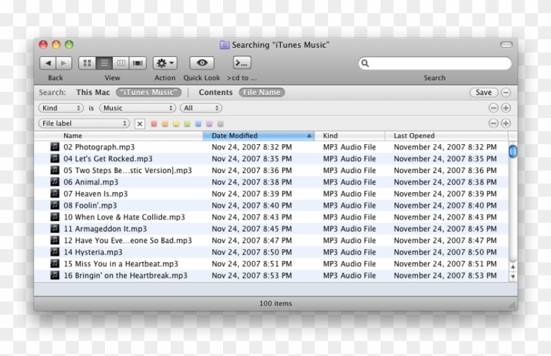Viewport: 551px width, 356px height.
Task: Switch to list view
Action: (x=104, y=63)
